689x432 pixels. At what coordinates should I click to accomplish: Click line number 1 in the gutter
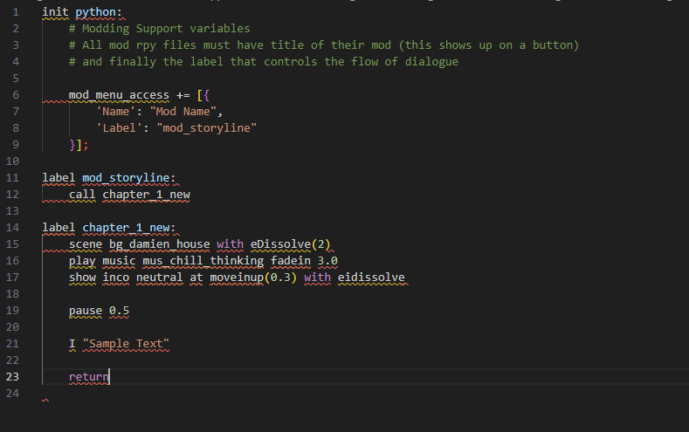(15, 13)
